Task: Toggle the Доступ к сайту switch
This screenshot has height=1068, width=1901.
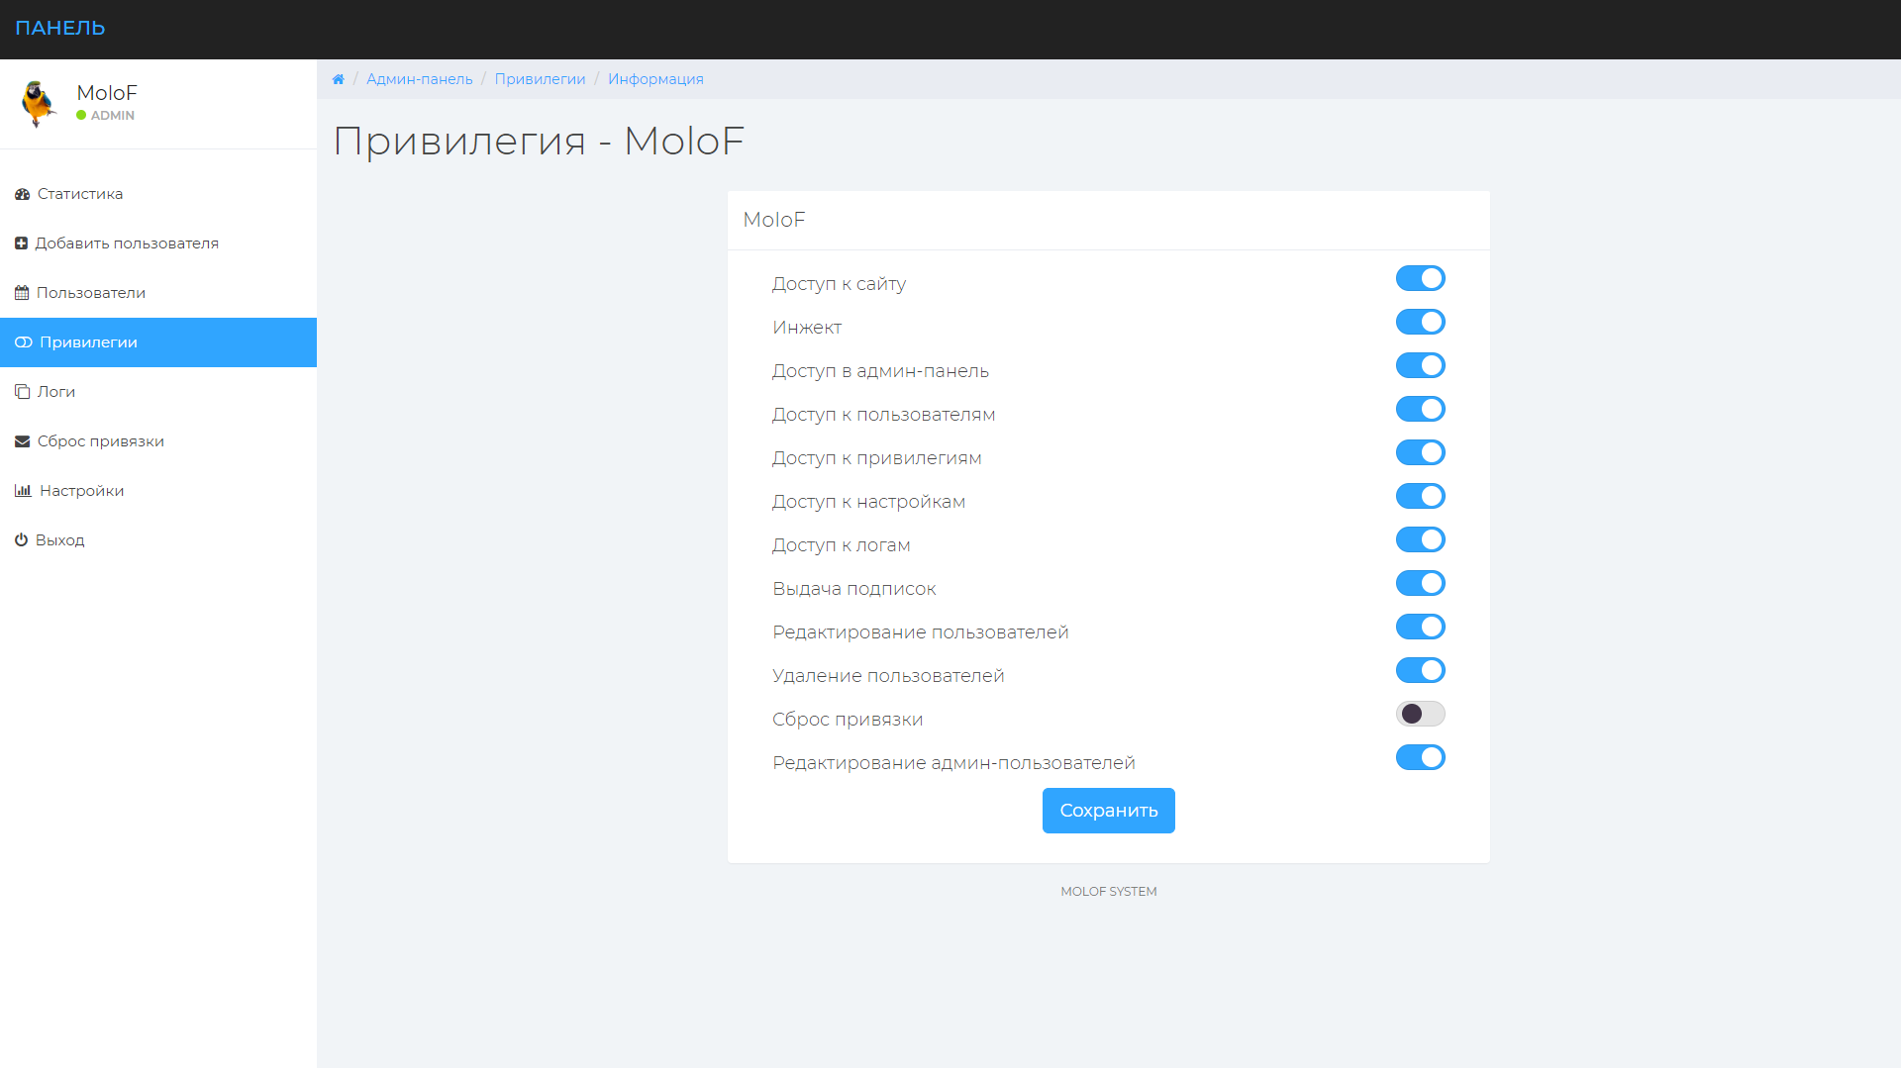Action: click(x=1421, y=278)
